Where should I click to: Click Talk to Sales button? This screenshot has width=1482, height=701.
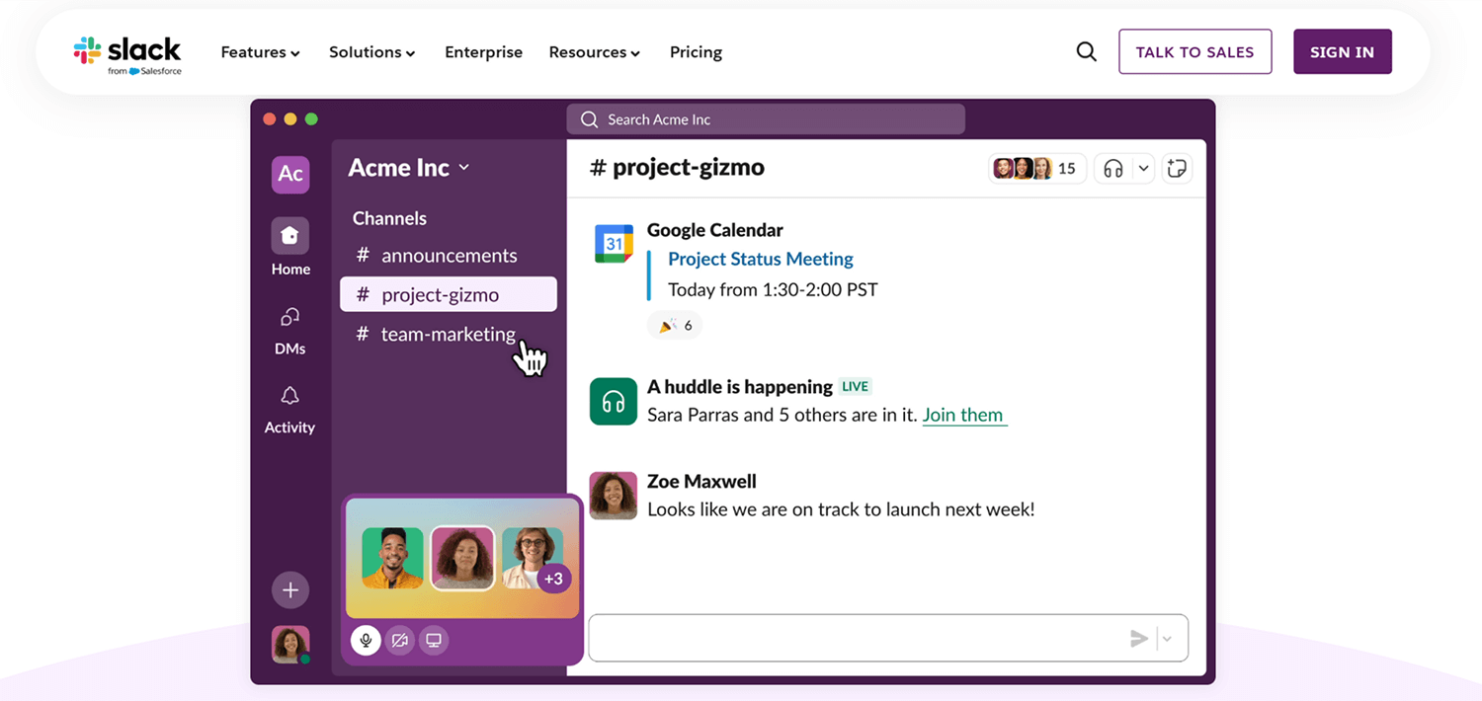click(1194, 52)
